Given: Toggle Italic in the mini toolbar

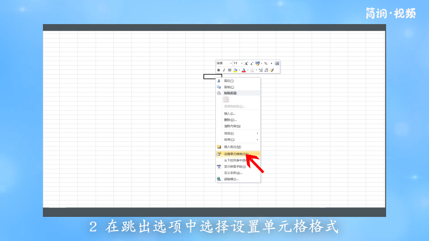Looking at the screenshot, I should 224,70.
